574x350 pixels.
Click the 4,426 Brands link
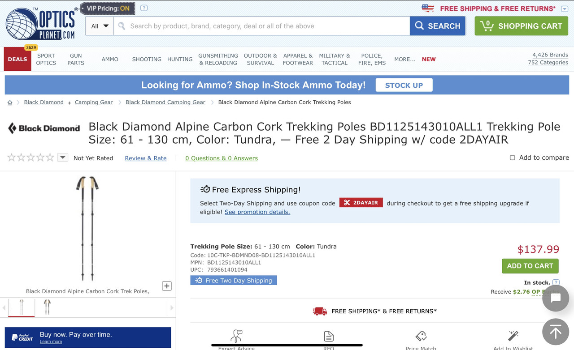(x=550, y=55)
